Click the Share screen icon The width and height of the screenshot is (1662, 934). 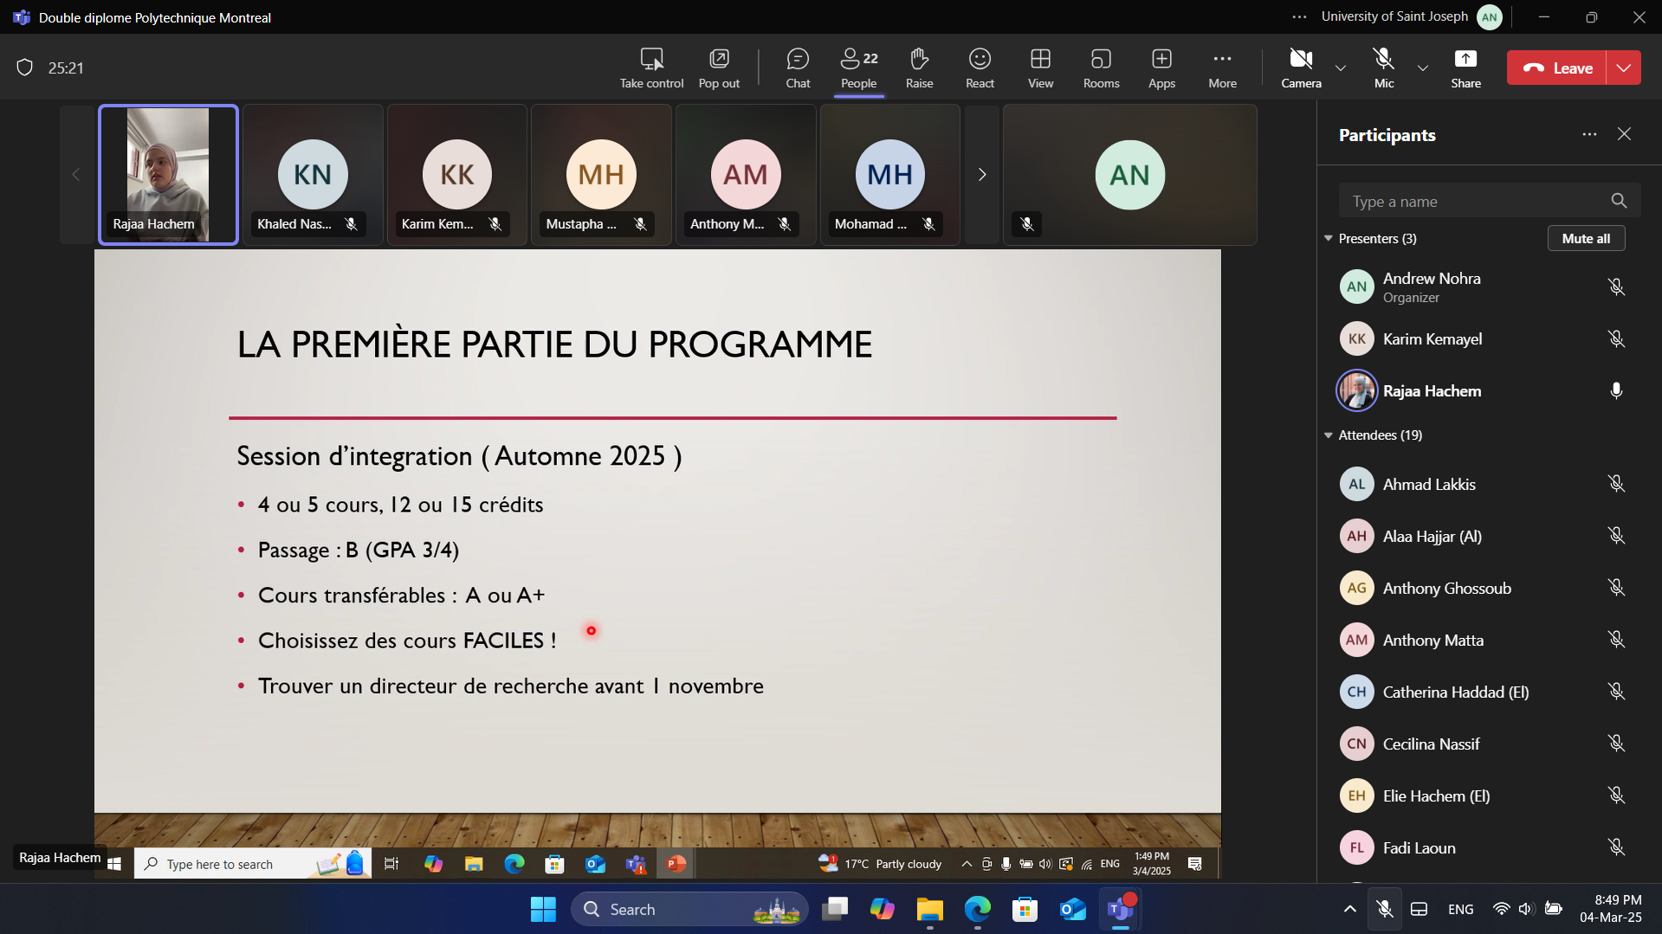[x=1465, y=68]
